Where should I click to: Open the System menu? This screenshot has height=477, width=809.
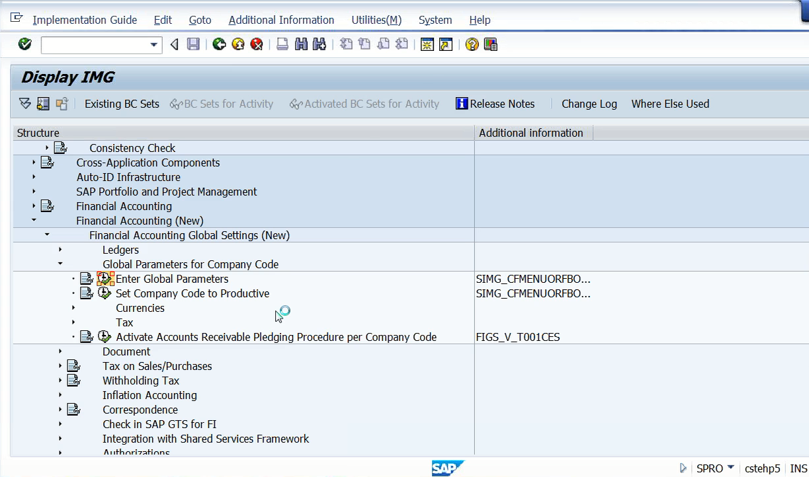(x=435, y=20)
